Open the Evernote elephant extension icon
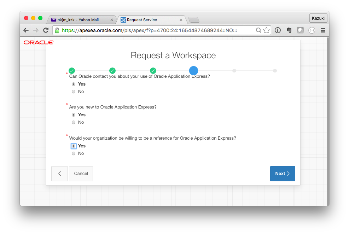The height and width of the screenshot is (234, 349). point(289,30)
